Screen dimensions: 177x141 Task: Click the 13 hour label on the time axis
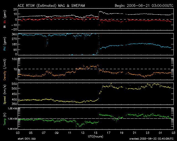point(83,133)
